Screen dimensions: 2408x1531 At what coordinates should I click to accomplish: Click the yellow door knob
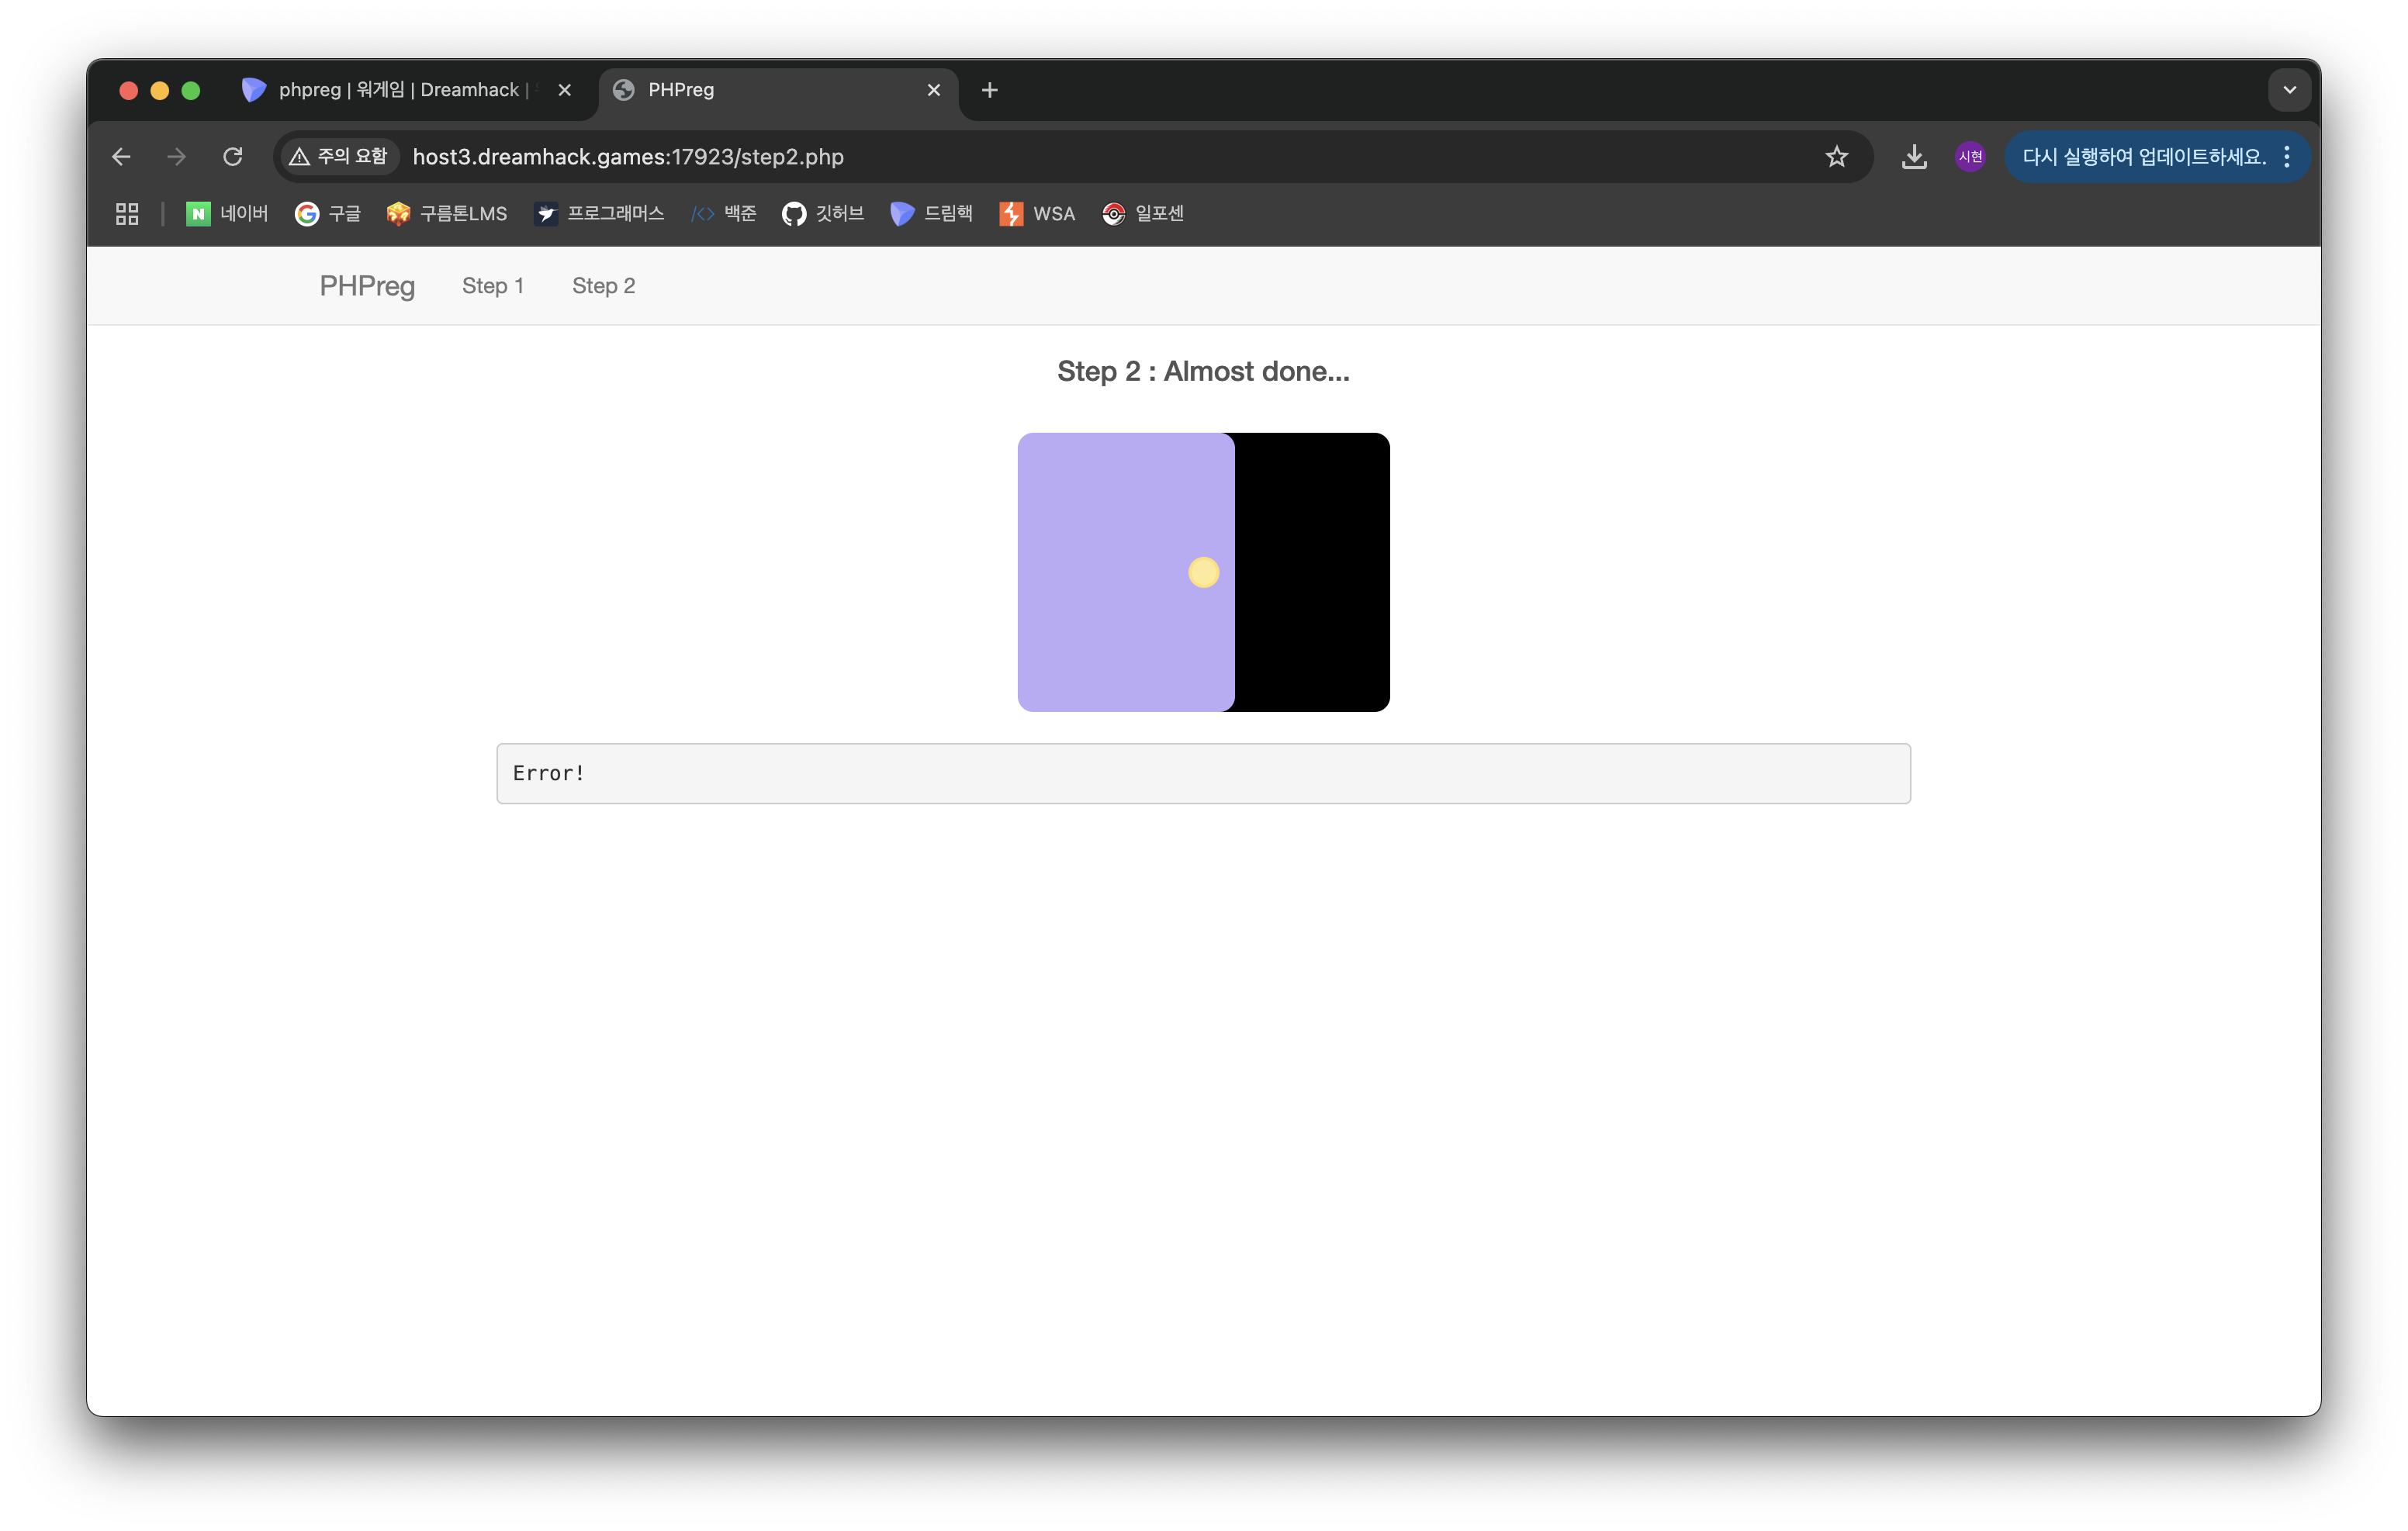[x=1203, y=572]
